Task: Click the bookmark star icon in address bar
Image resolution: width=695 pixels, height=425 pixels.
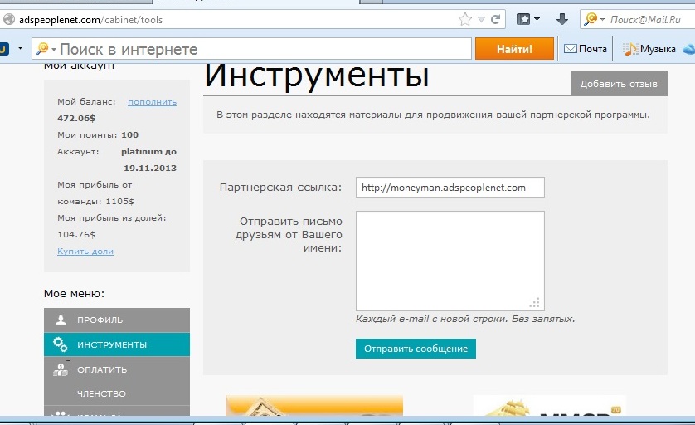Action: (465, 18)
